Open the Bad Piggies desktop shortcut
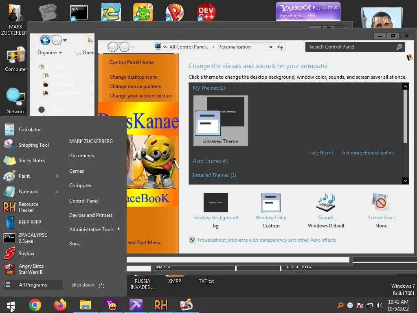 point(143,12)
